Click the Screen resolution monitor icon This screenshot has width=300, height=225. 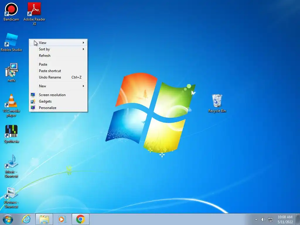33,95
